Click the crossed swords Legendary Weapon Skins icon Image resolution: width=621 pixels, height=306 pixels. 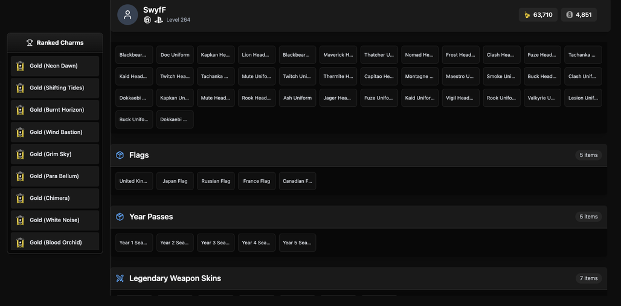point(120,278)
